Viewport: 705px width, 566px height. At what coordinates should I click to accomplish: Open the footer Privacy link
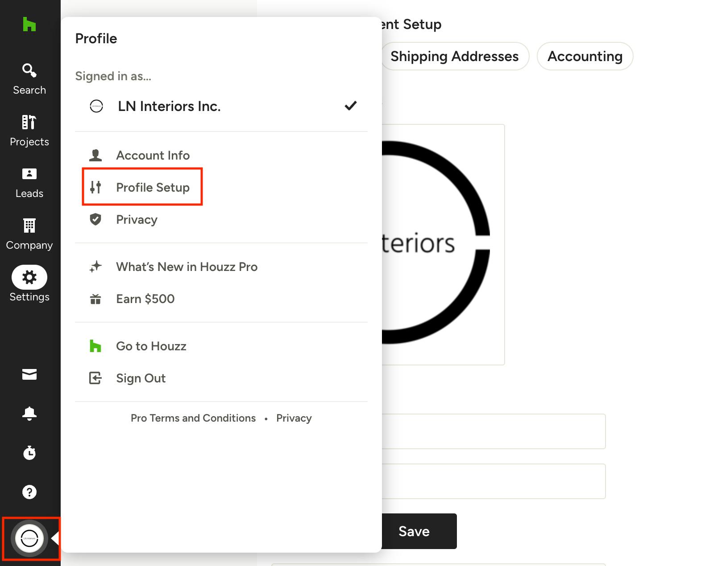click(x=294, y=418)
